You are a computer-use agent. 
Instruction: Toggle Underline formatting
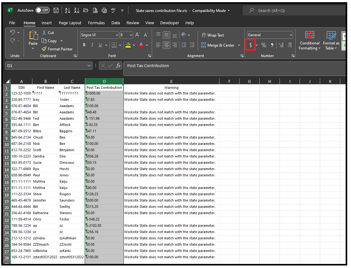pyautogui.click(x=100, y=45)
